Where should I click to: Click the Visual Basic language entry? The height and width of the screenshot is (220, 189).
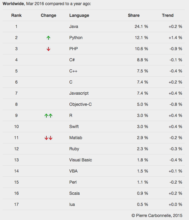coord(80,160)
